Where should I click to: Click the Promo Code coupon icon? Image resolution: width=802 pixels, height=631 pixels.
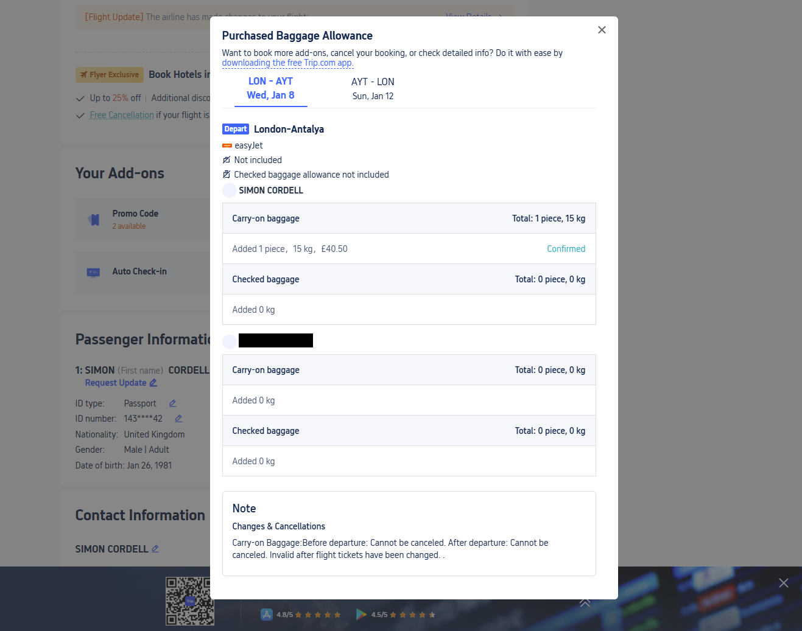(x=94, y=220)
